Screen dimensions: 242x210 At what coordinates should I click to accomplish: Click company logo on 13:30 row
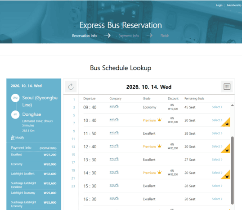(x=114, y=159)
